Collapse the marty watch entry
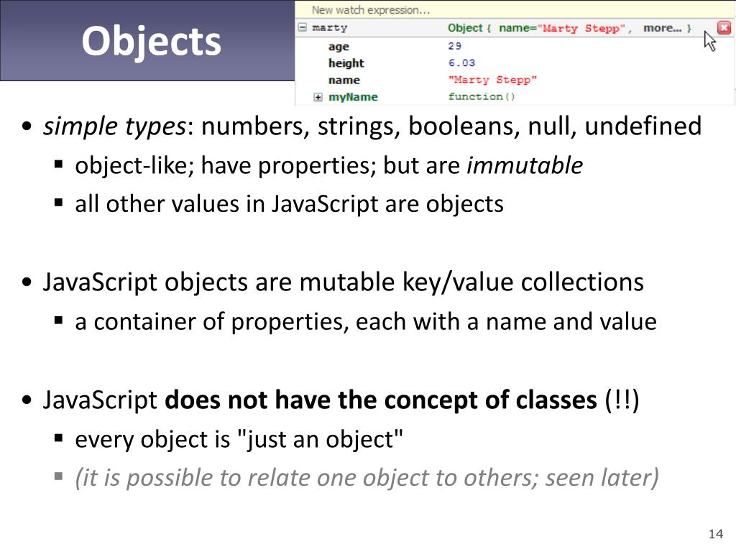Viewport: 736px width, 552px height. coord(303,27)
